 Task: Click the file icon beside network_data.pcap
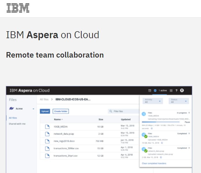pos(47,134)
